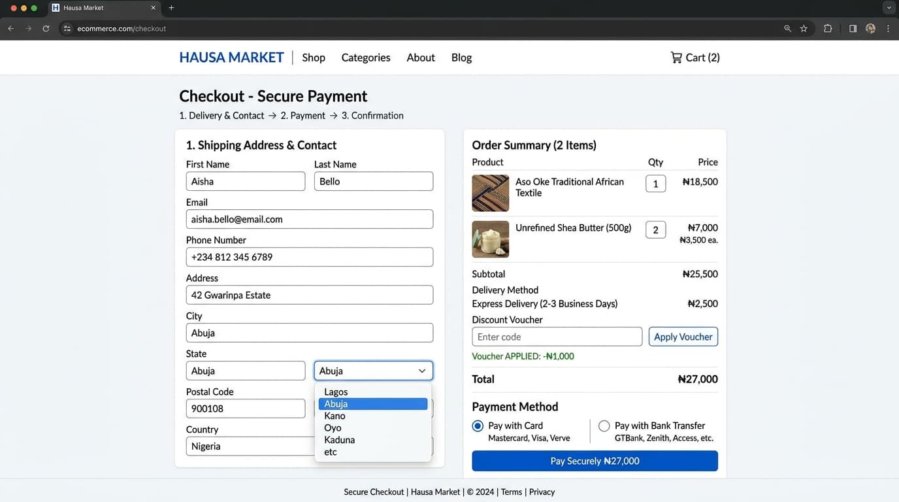Click the Phone Number field

[310, 257]
